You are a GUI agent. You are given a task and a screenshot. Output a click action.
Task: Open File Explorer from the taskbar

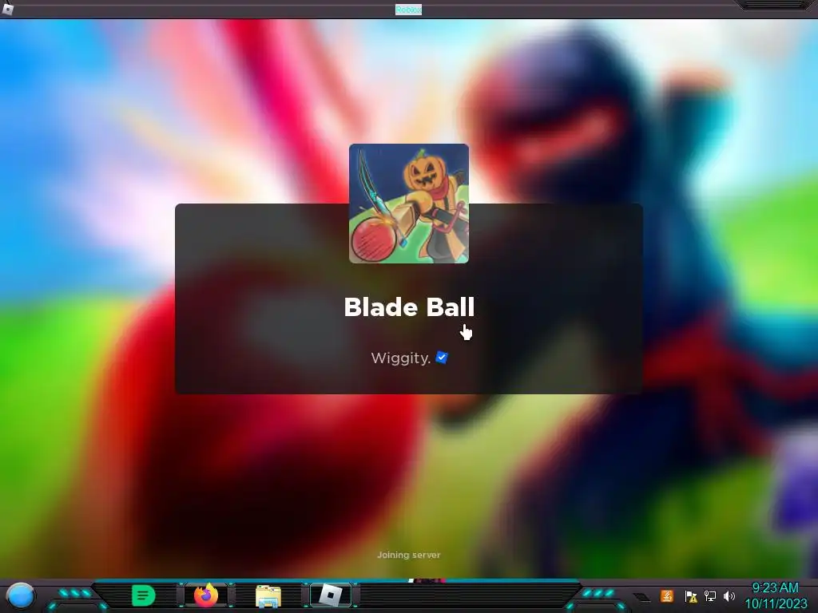pyautogui.click(x=268, y=596)
